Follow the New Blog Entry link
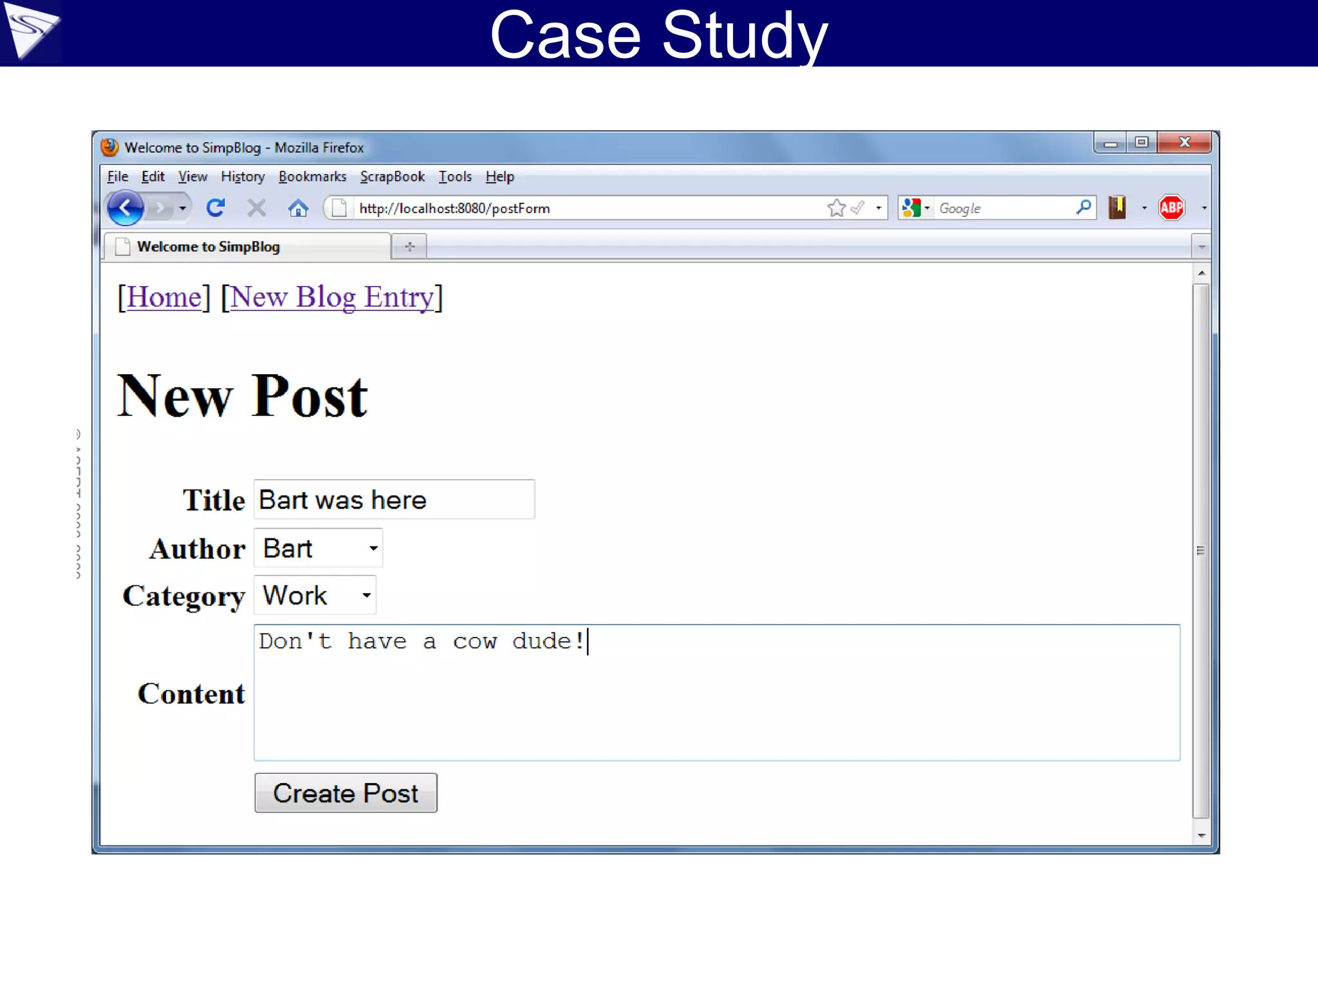Viewport: 1318px width, 989px height. (331, 297)
